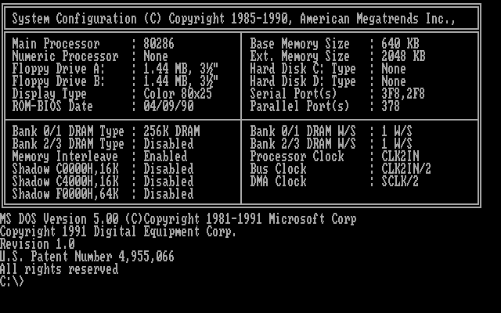Screen dimensions: 501x313
Task: Click the 2048 KB value
Action: point(403,56)
